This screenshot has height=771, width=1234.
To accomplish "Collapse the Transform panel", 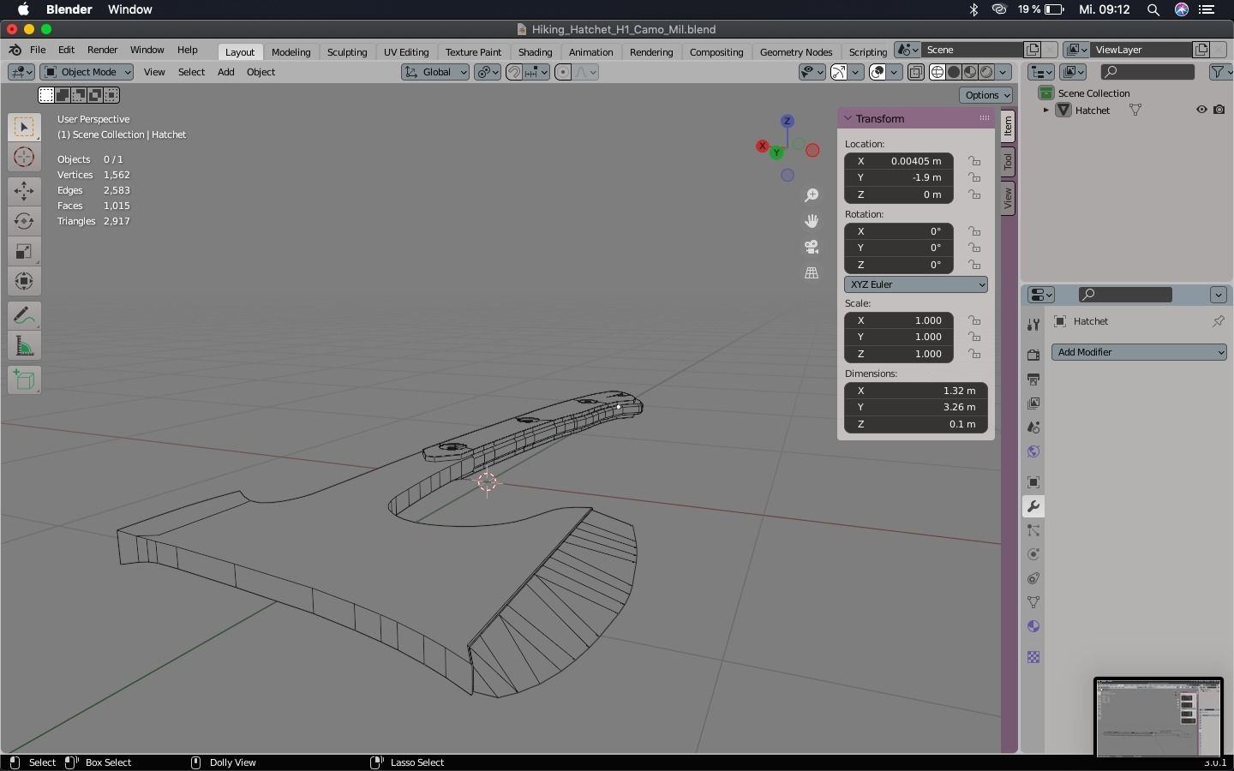I will pos(848,118).
